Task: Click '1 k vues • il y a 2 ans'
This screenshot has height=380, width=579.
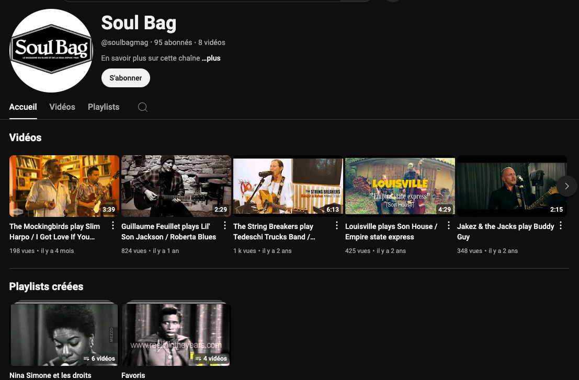Action: pyautogui.click(x=262, y=251)
